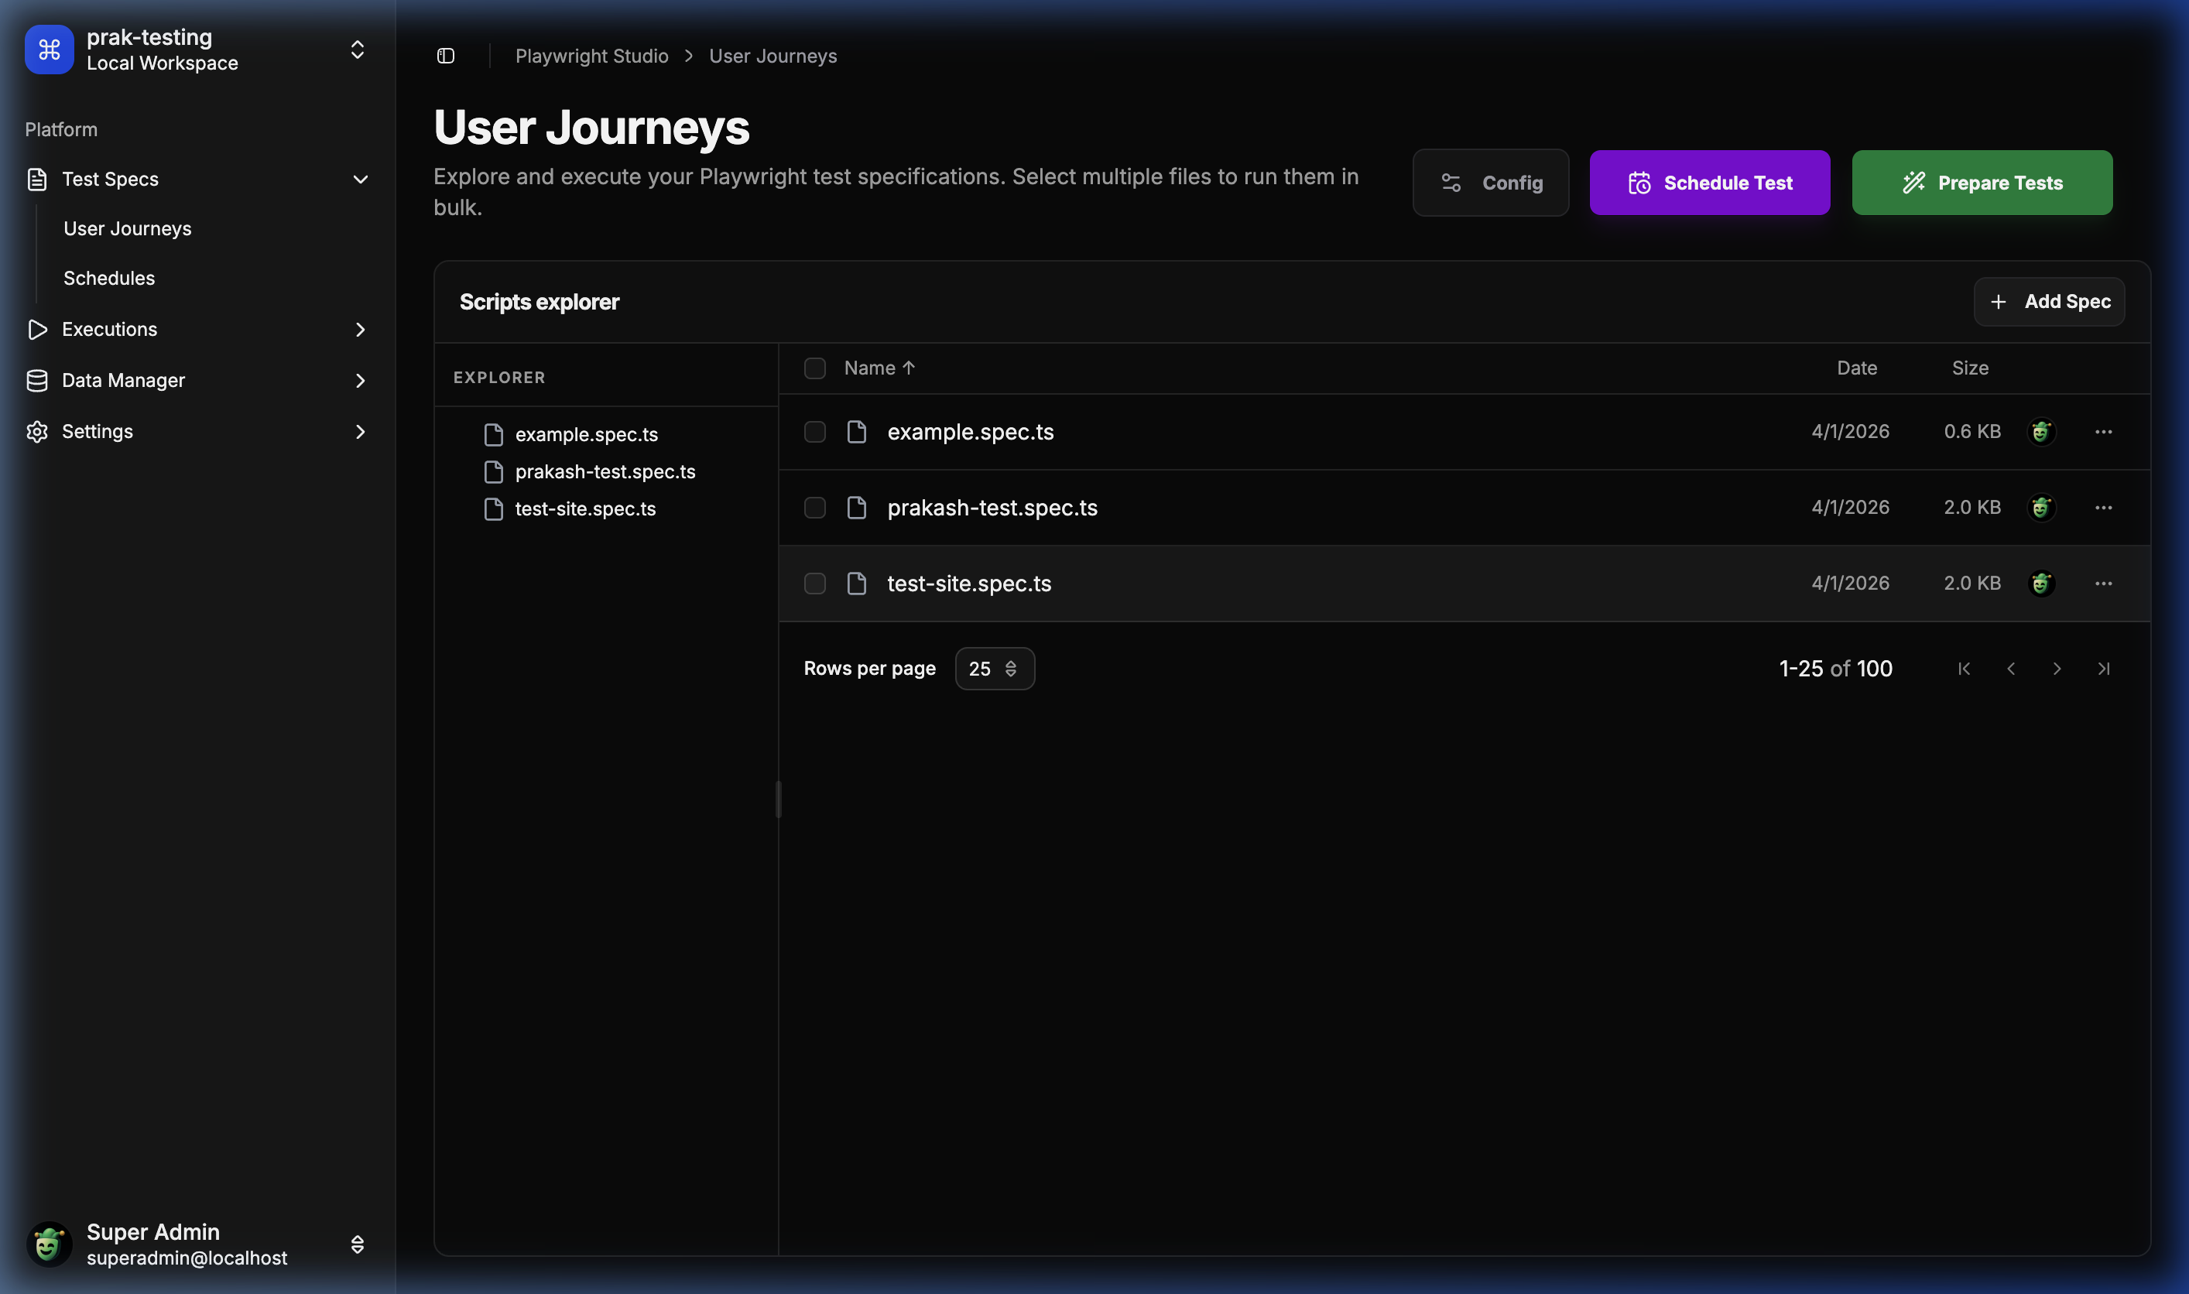Click the avatar in prakash-test.spec.ts row
This screenshot has height=1294, width=2189.
(2040, 508)
